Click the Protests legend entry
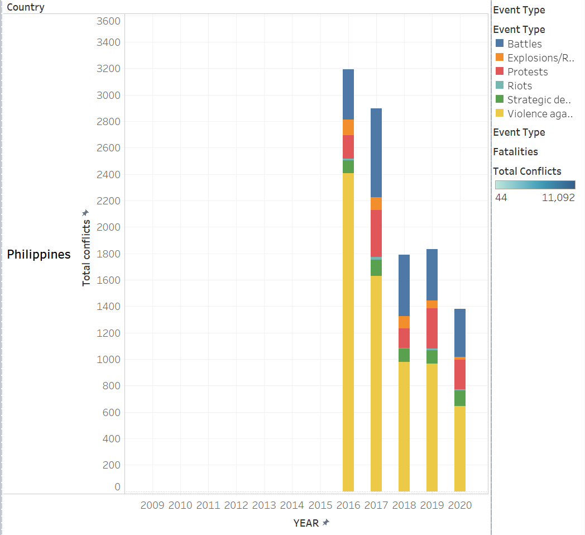This screenshot has height=535, width=585. tap(527, 71)
